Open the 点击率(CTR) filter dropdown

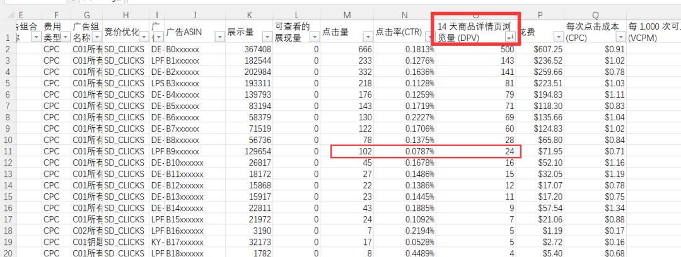(431, 37)
